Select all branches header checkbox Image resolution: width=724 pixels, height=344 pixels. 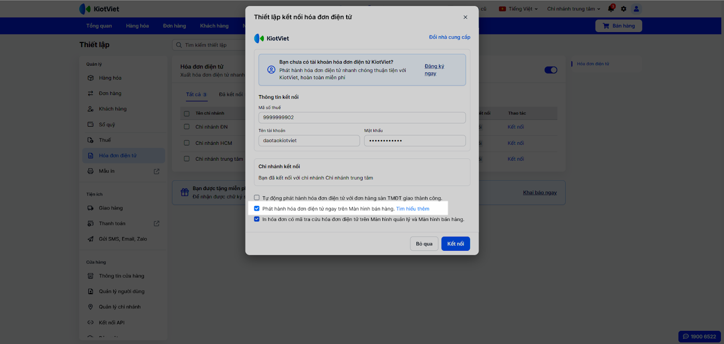coord(186,114)
